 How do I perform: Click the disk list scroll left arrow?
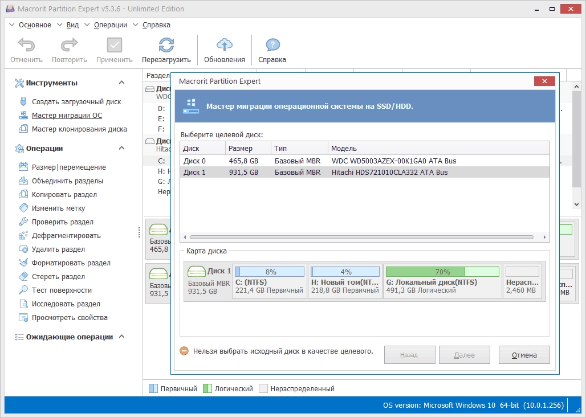tap(185, 237)
